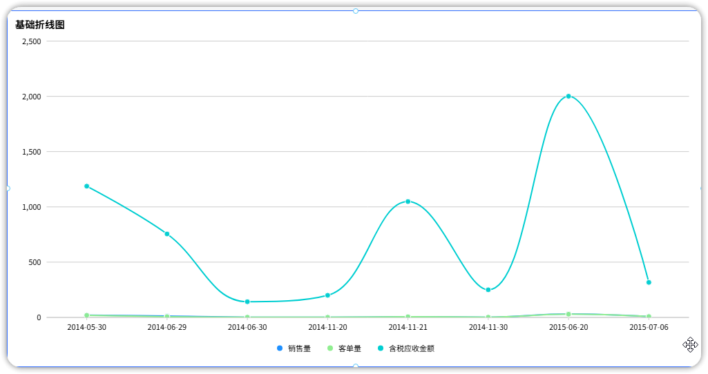Click the 2015-06-20 客单量 green point
The image size is (708, 374).
[568, 314]
